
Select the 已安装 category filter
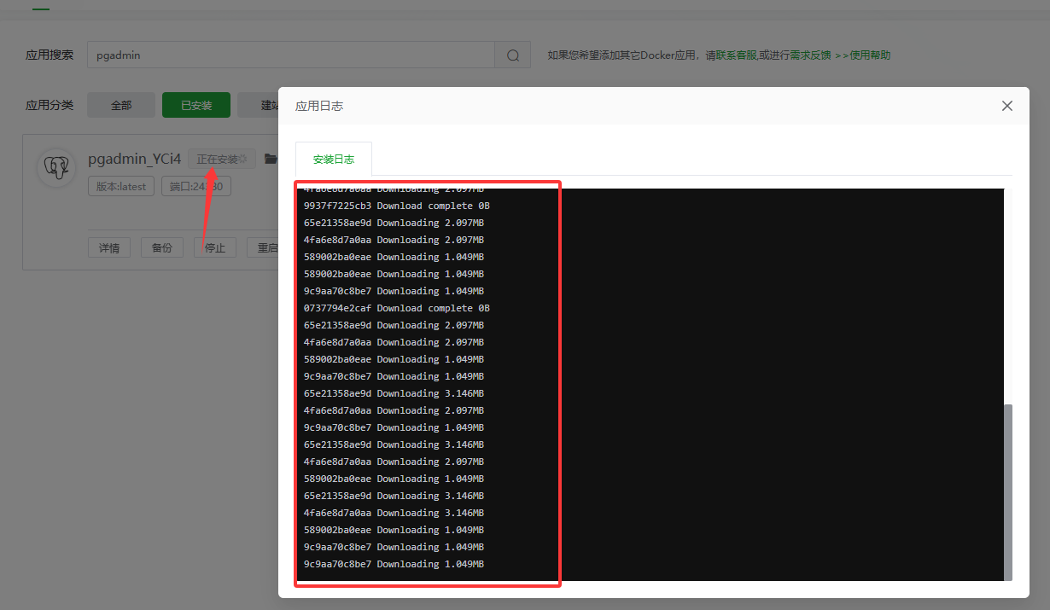(196, 105)
